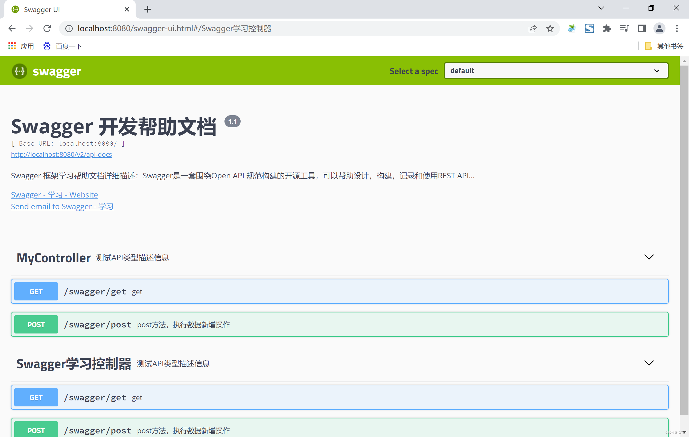
Task: Select the Swagger UI browser tab
Action: 66,10
